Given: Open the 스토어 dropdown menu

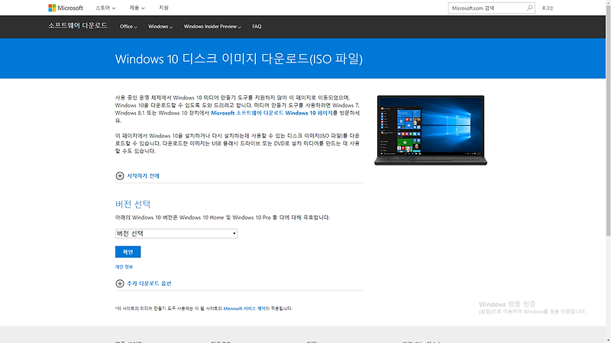Looking at the screenshot, I should pyautogui.click(x=105, y=8).
